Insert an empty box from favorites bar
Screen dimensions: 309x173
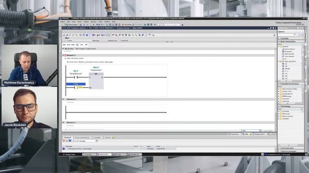77,45
